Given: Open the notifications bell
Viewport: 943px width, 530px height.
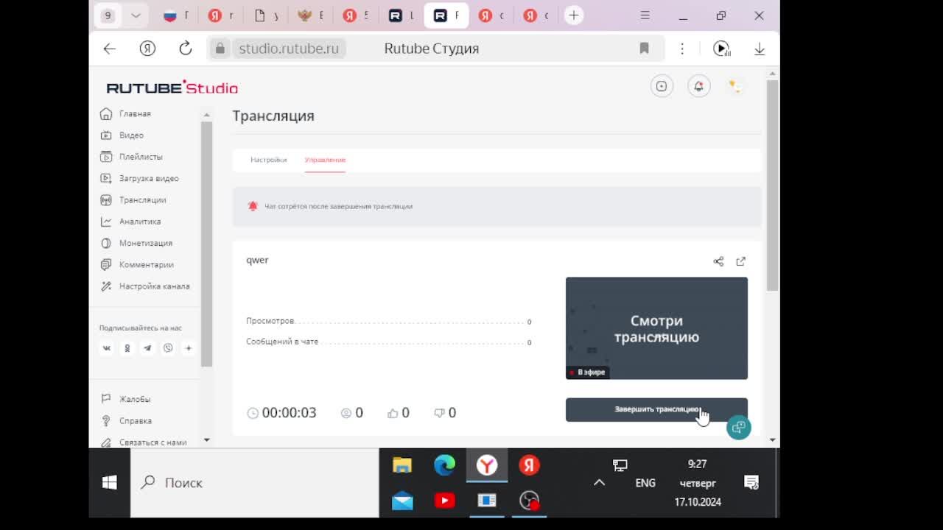Looking at the screenshot, I should [698, 86].
